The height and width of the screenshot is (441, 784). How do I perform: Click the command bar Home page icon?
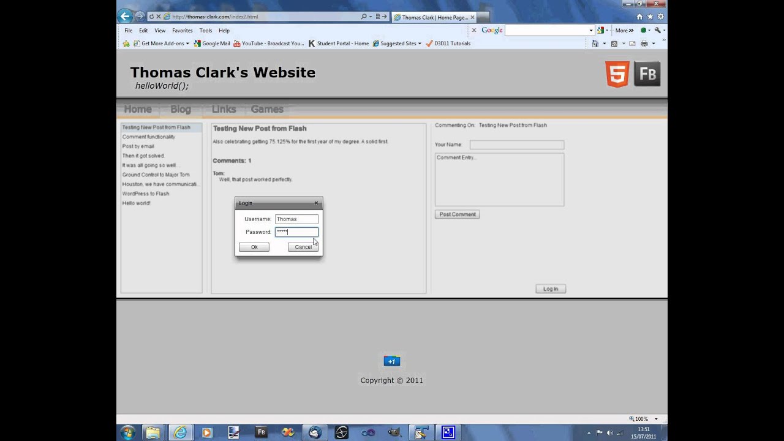(595, 43)
